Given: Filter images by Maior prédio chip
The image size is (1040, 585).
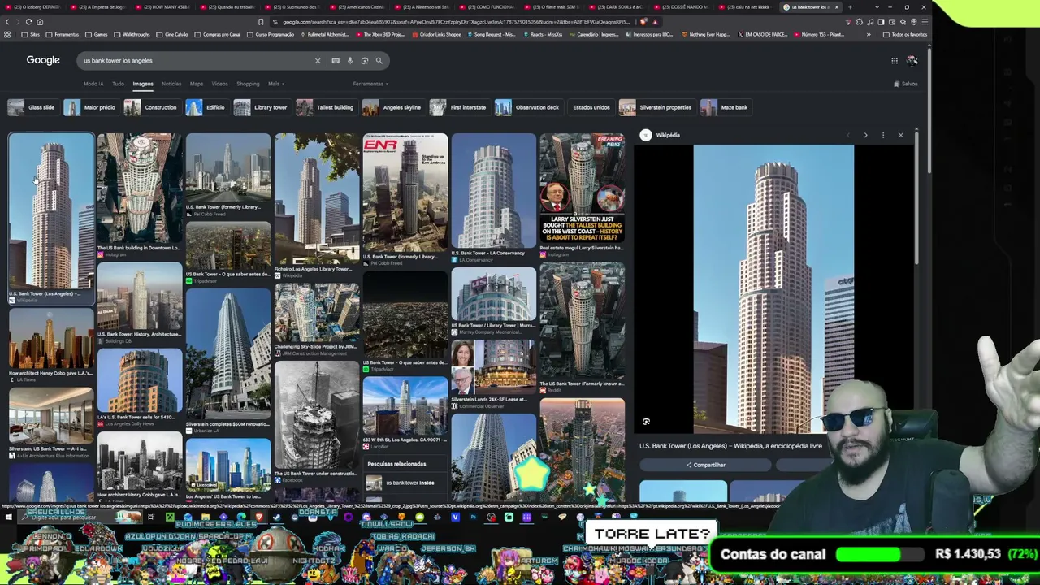Looking at the screenshot, I should [90, 107].
